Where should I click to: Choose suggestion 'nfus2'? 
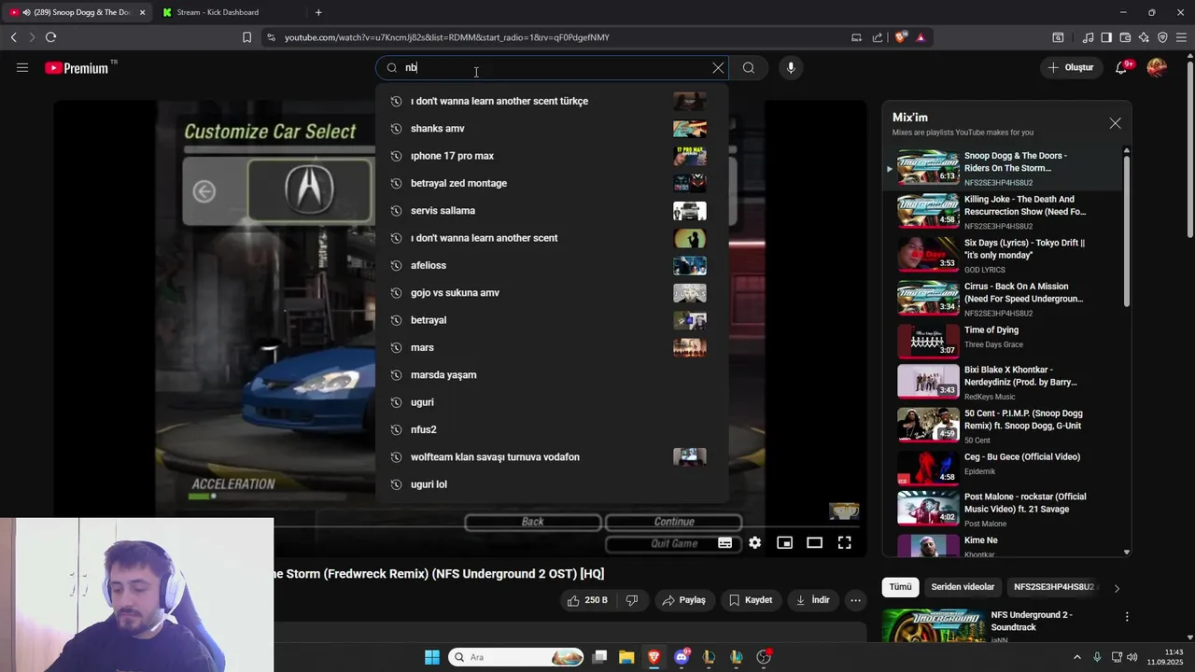point(552,429)
